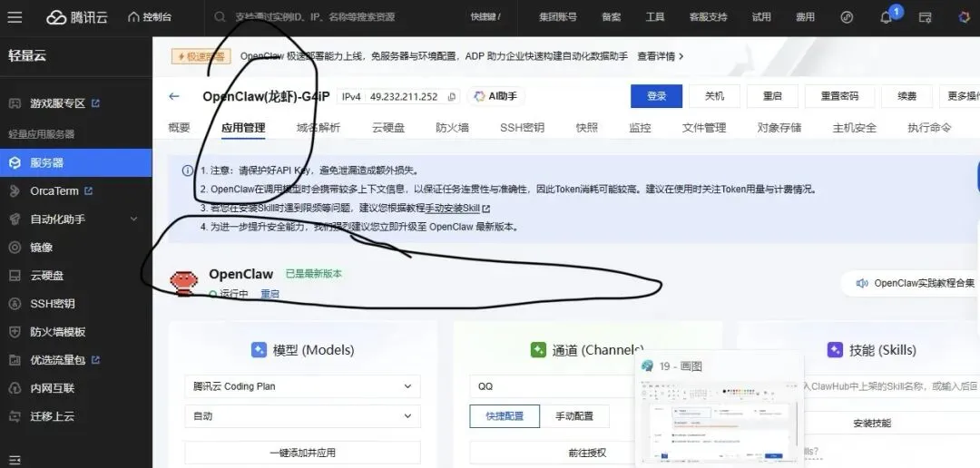The height and width of the screenshot is (468, 980).
Task: Switch to the 防火墙 tab
Action: 453,128
